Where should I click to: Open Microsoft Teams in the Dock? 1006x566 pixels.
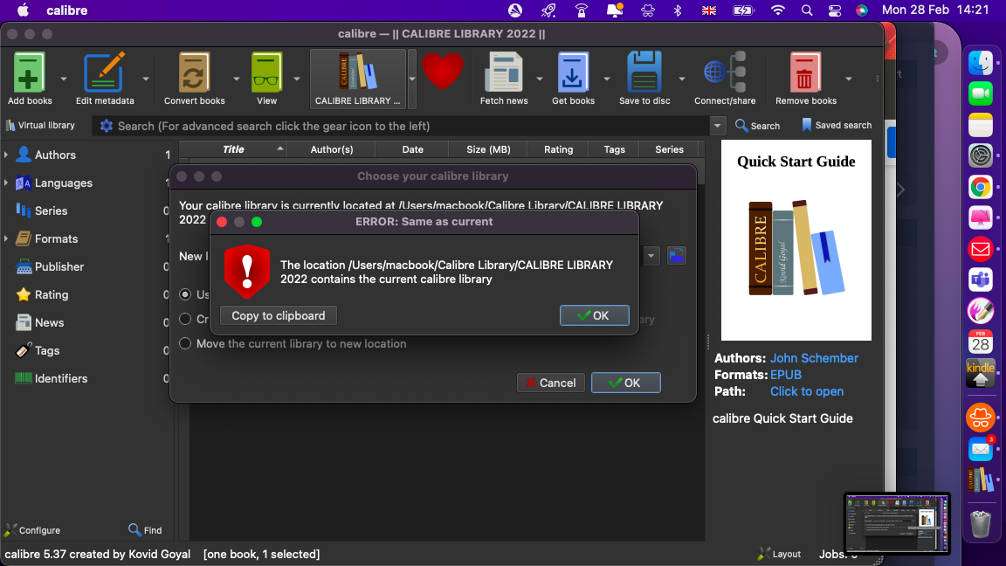tap(981, 280)
